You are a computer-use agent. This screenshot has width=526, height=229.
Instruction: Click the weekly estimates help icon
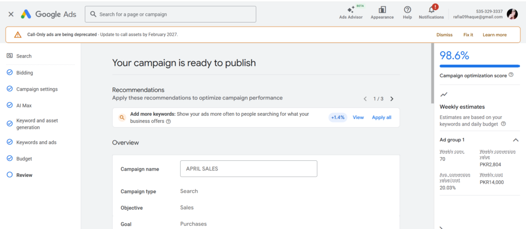pos(503,124)
